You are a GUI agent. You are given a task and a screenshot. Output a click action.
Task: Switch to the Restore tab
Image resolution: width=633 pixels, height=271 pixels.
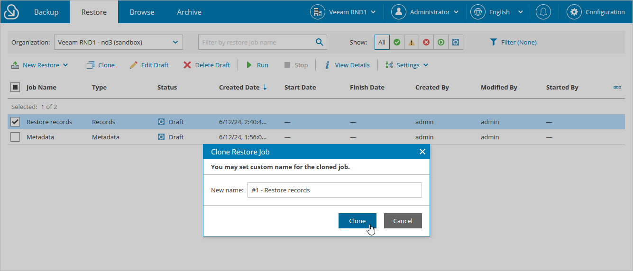[94, 12]
